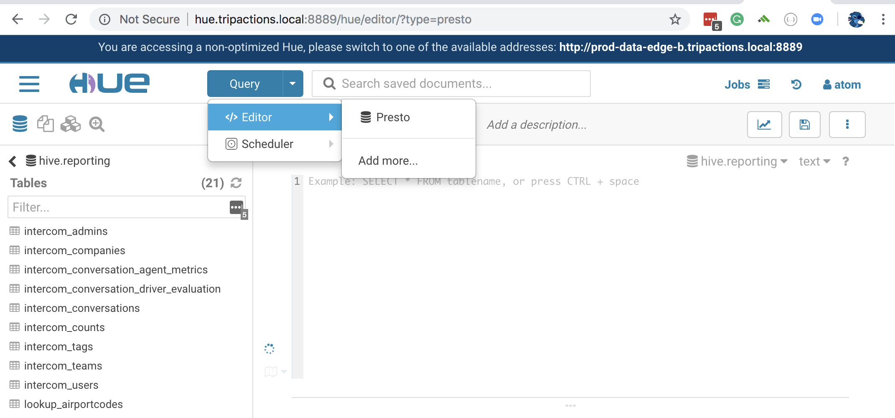
Task: Open the text format dropdown
Action: (814, 161)
